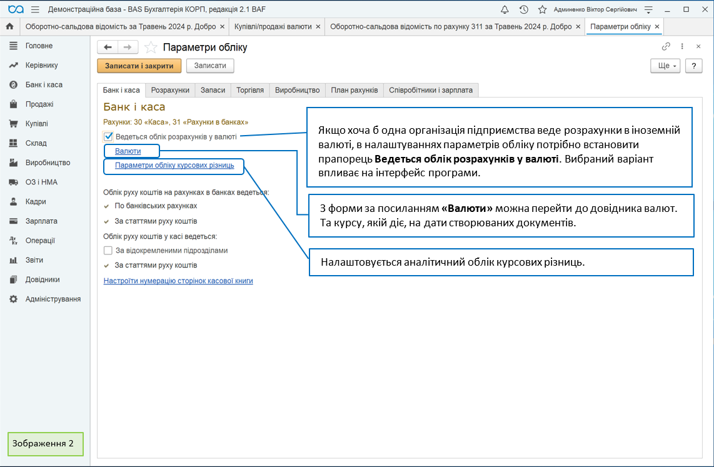The height and width of the screenshot is (467, 714).
Task: Close the Параметри обліку form
Action: coord(698,46)
